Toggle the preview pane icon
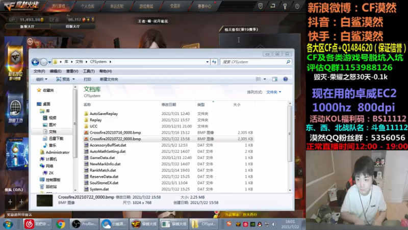 pyautogui.click(x=275, y=79)
